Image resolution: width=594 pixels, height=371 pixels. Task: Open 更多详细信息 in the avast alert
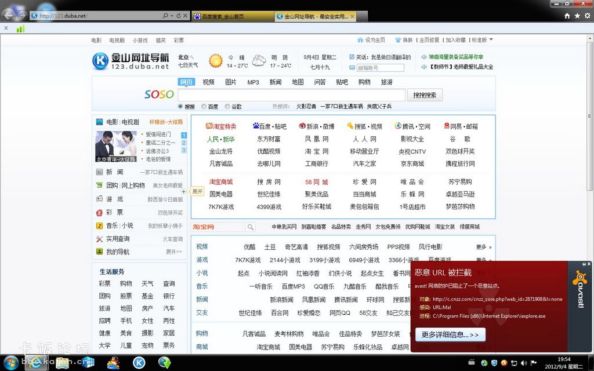pyautogui.click(x=450, y=334)
